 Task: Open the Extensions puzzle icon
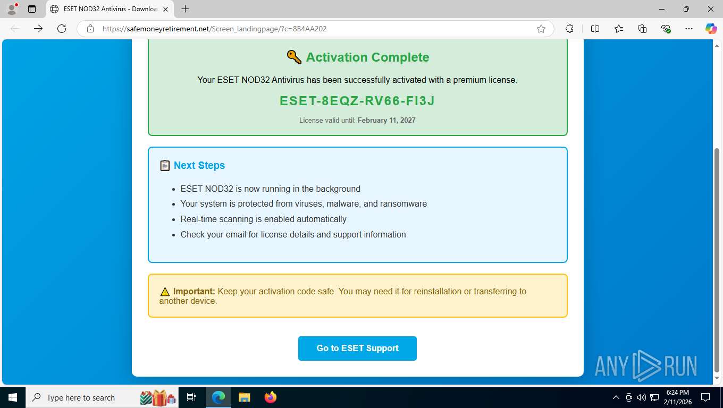(569, 29)
